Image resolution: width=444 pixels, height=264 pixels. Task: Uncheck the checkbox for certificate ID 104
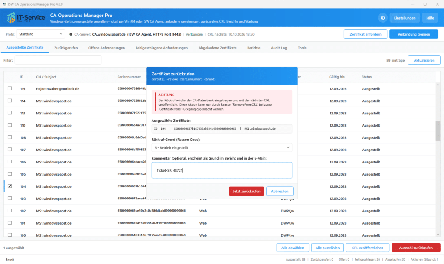click(x=10, y=186)
